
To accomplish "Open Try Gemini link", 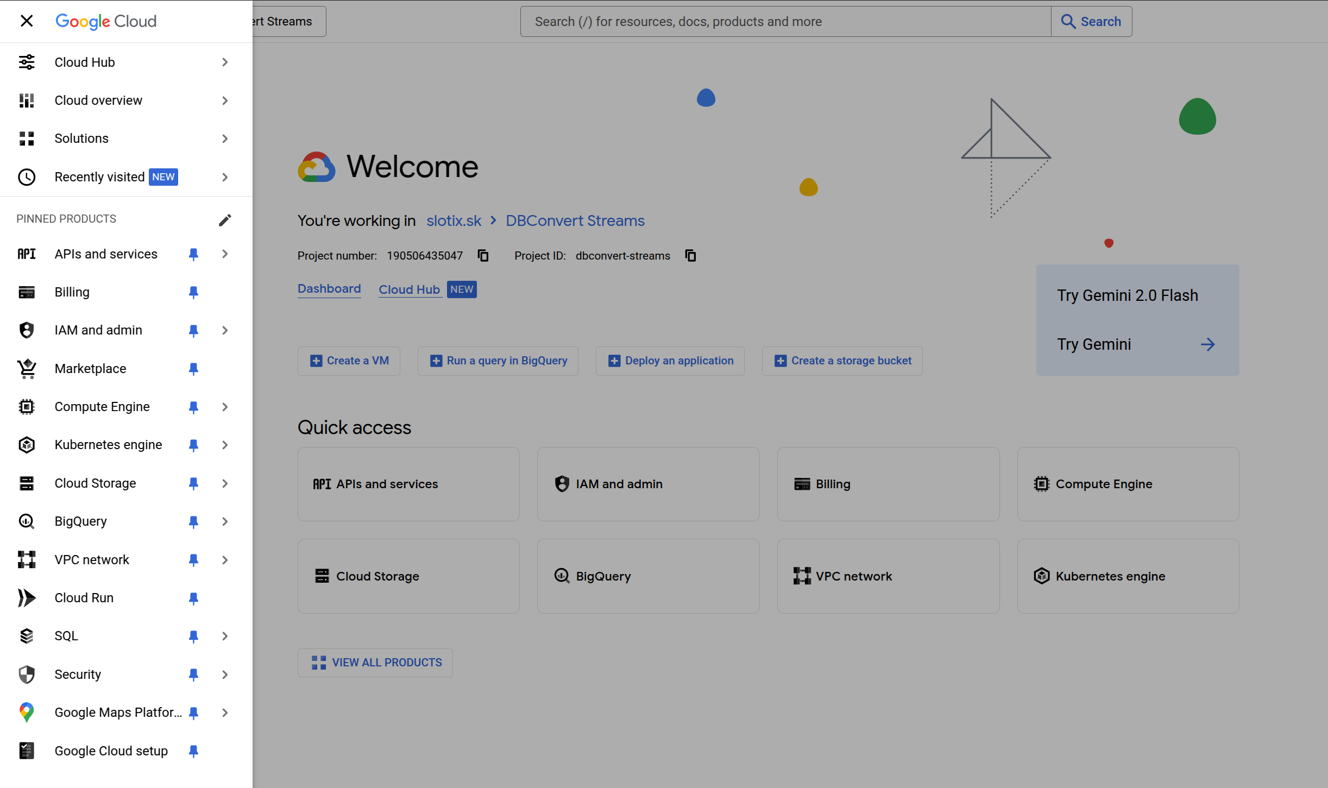I will (x=1094, y=344).
